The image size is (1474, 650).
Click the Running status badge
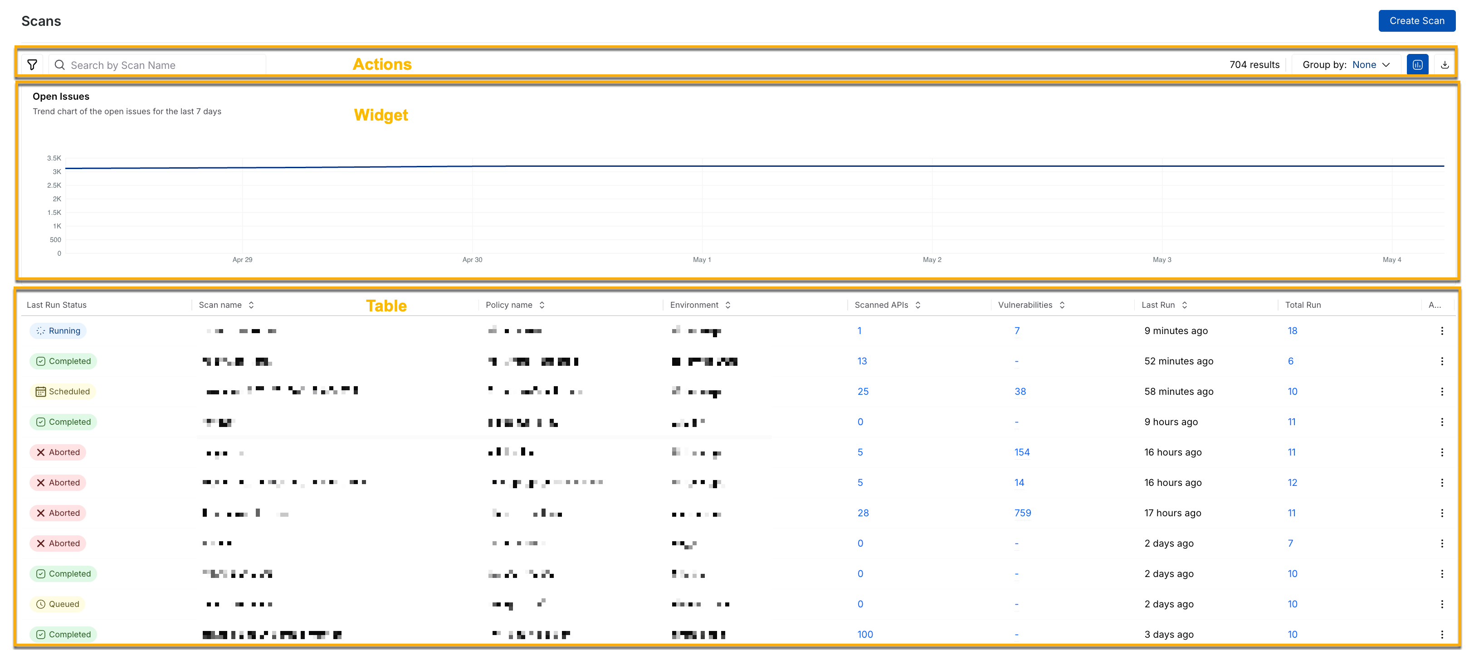click(58, 330)
